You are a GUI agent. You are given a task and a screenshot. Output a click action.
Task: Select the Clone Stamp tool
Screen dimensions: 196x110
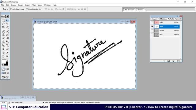pyautogui.click(x=3, y=35)
